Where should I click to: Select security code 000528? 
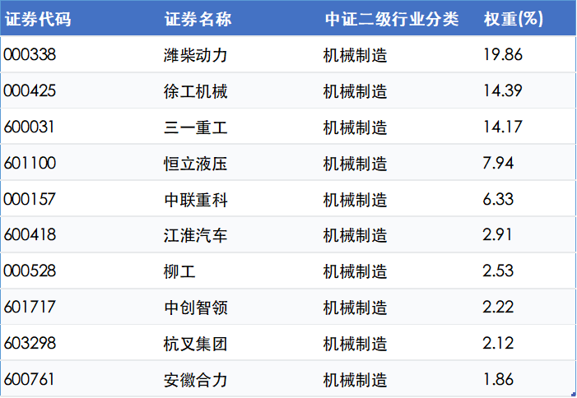pyautogui.click(x=30, y=271)
